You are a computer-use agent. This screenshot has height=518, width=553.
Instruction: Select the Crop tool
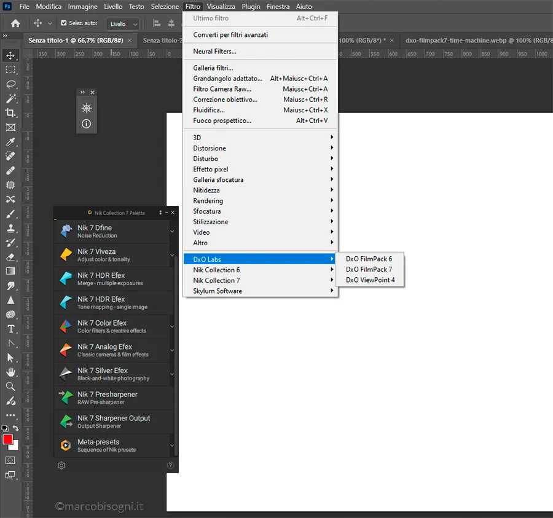click(x=10, y=113)
